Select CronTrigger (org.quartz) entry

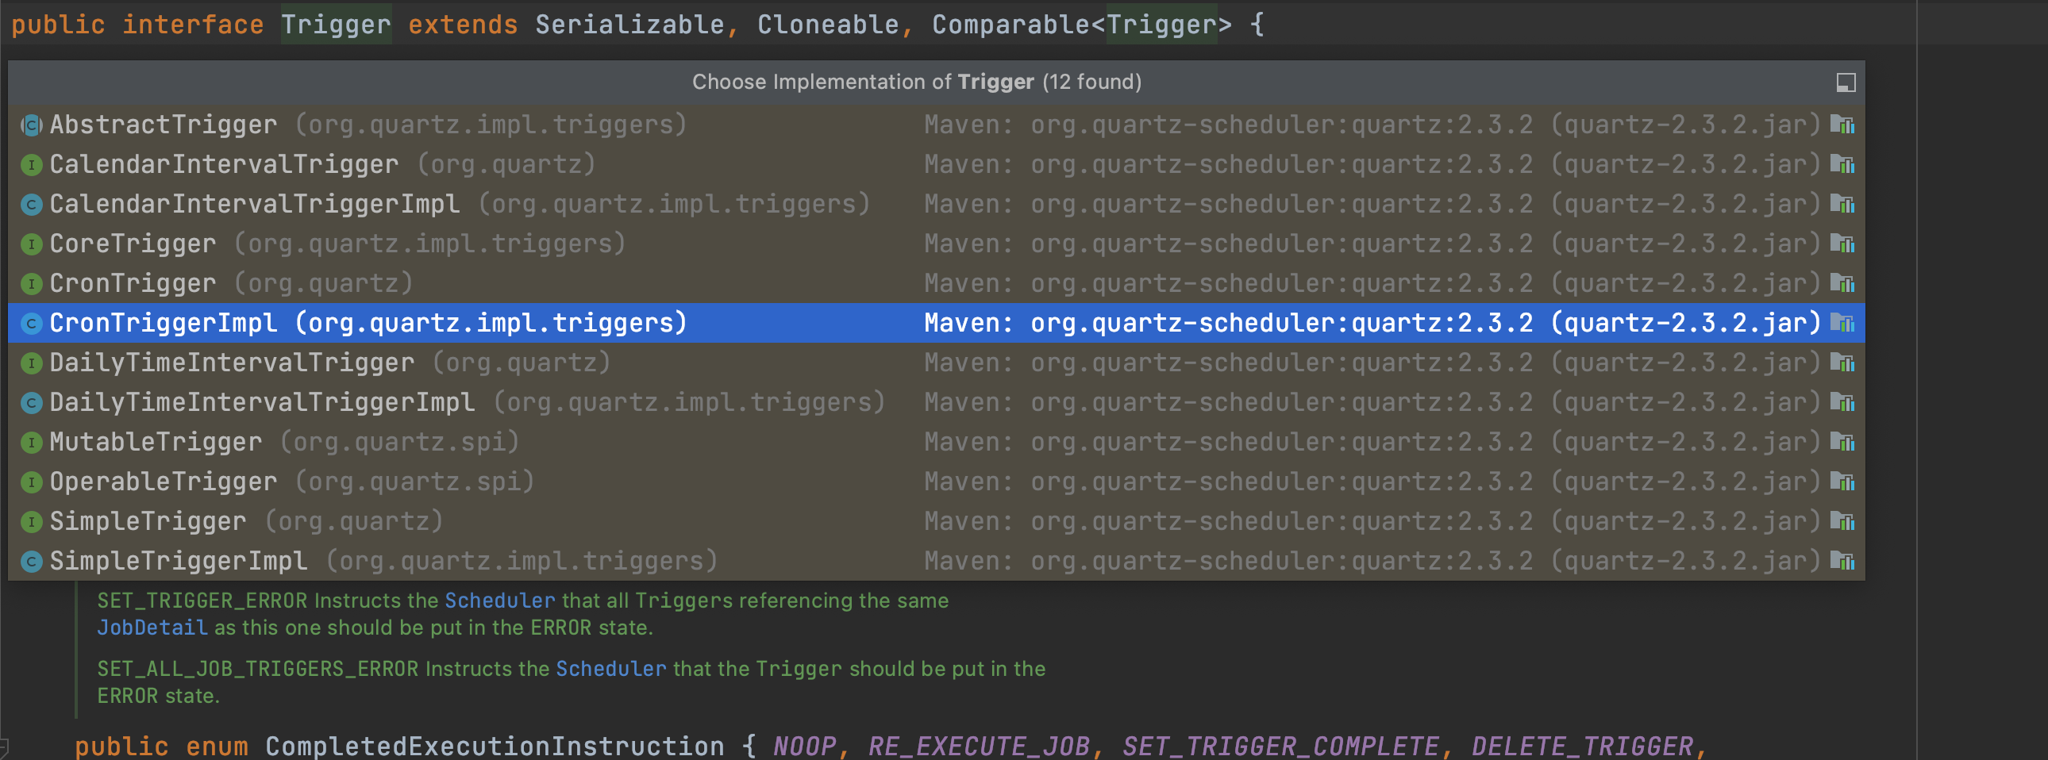click(x=937, y=283)
